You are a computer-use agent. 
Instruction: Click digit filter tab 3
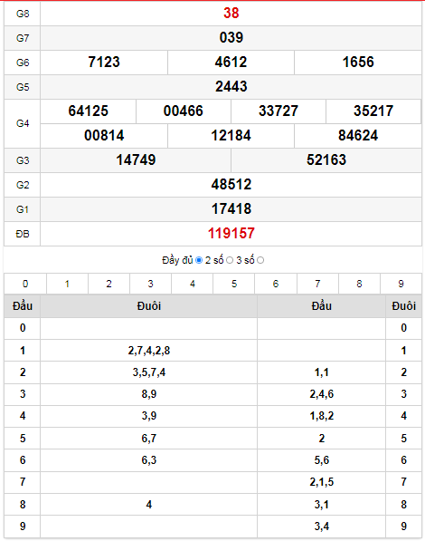pos(150,284)
